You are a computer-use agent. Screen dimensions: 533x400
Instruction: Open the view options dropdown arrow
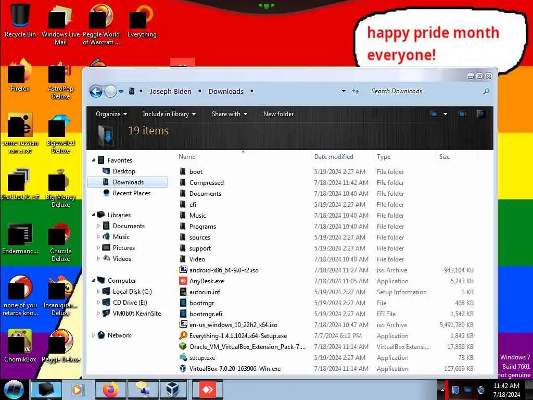click(x=446, y=114)
